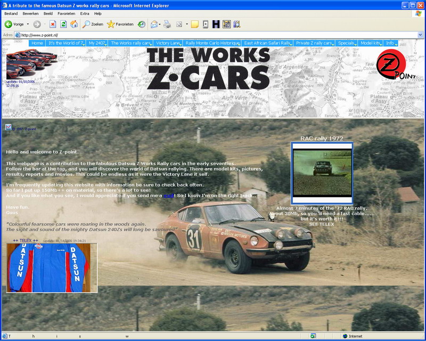426x341 pixels.
Task: Click the bold H toolbar icon
Action: click(x=216, y=24)
